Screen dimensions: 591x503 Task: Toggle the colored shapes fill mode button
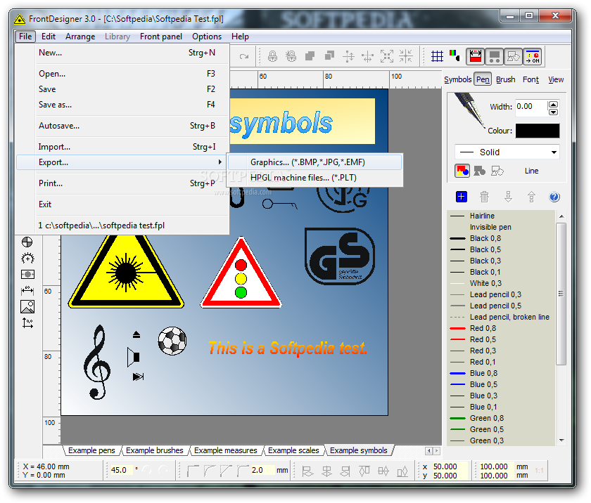pos(462,171)
